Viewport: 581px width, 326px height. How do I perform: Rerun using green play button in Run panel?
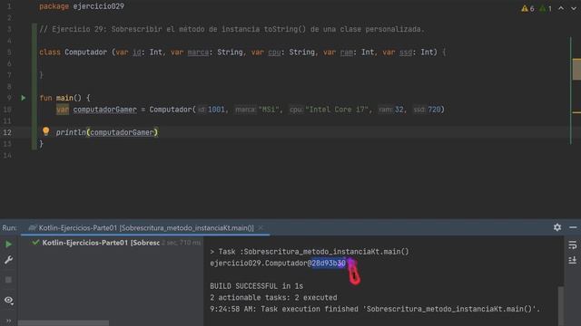[8, 244]
